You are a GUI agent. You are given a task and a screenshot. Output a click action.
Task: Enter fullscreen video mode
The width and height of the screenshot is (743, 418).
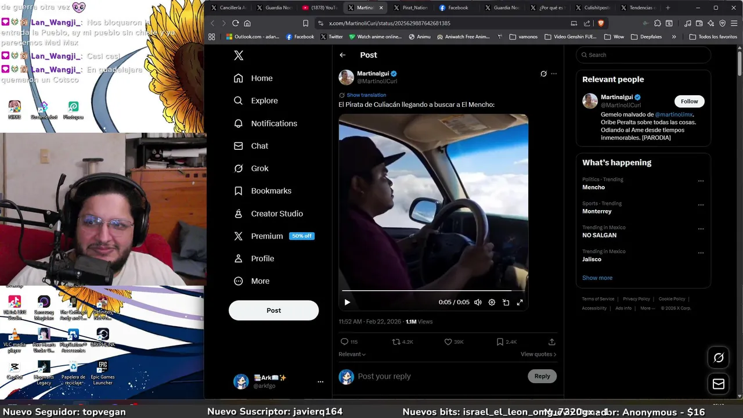520,302
